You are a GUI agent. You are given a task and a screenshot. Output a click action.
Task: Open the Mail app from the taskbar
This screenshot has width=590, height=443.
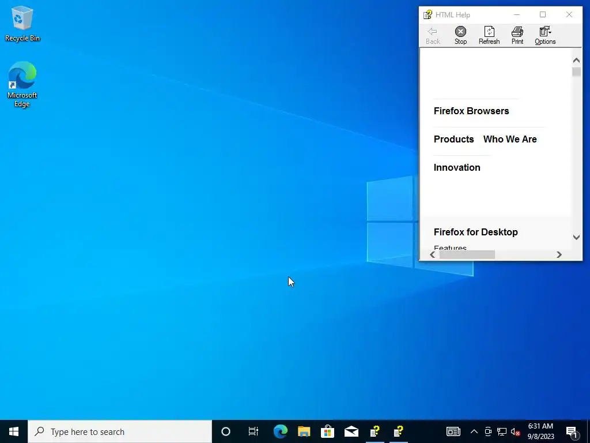351,431
